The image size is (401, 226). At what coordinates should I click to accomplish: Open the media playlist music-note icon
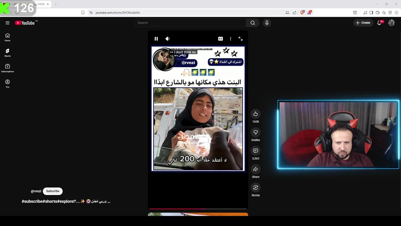click(365, 13)
